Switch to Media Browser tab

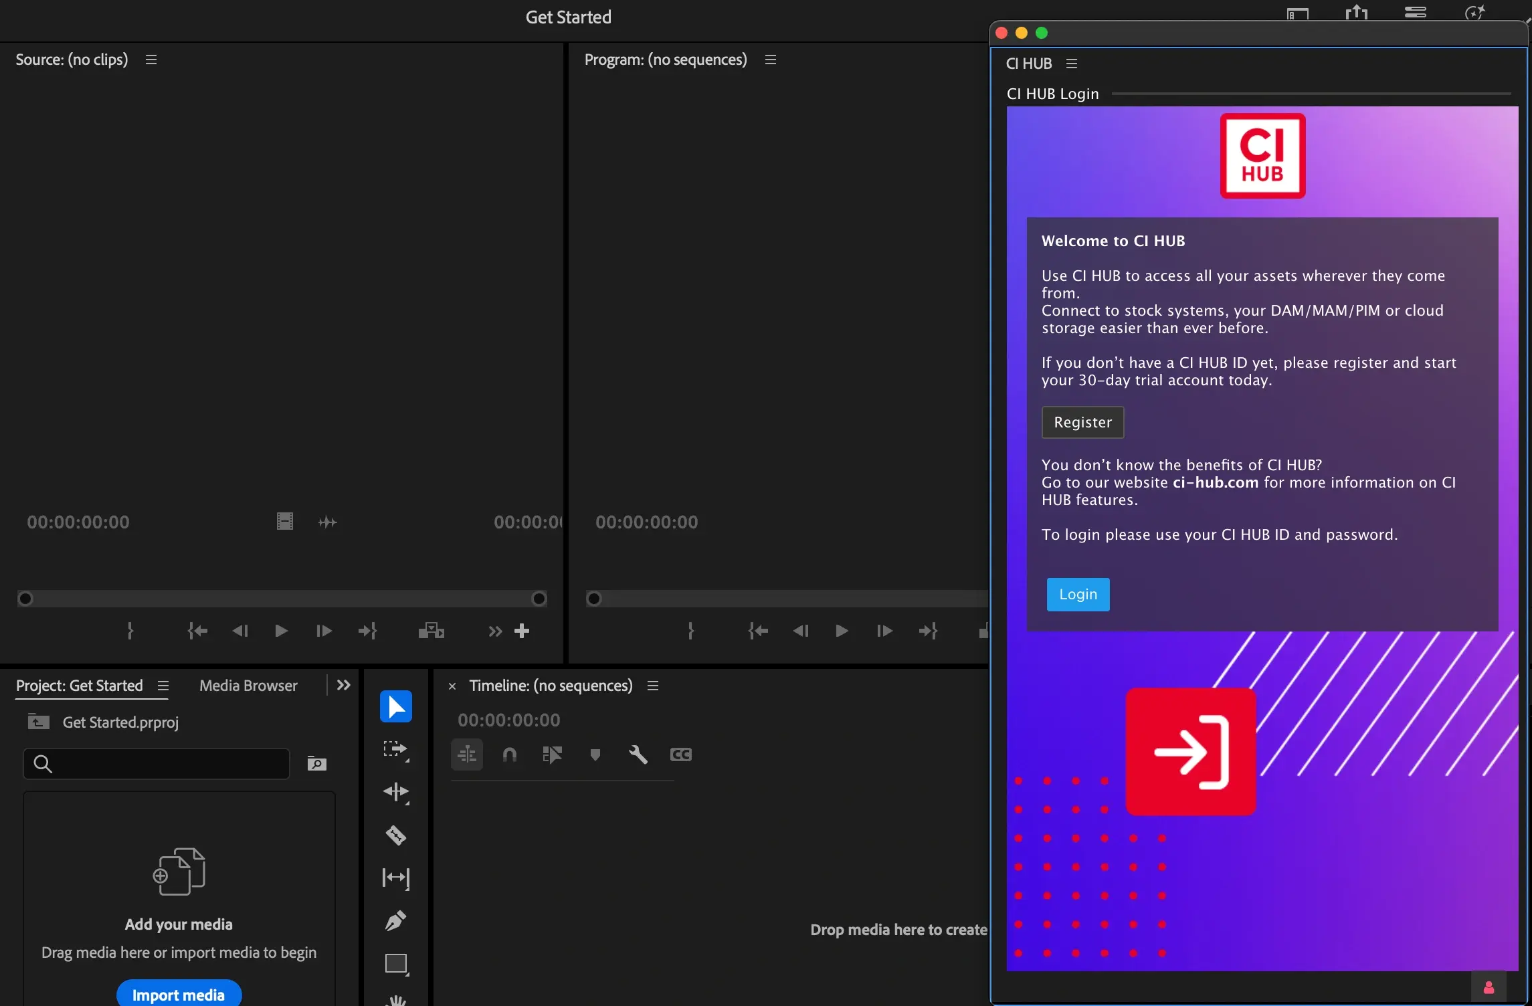coord(248,686)
